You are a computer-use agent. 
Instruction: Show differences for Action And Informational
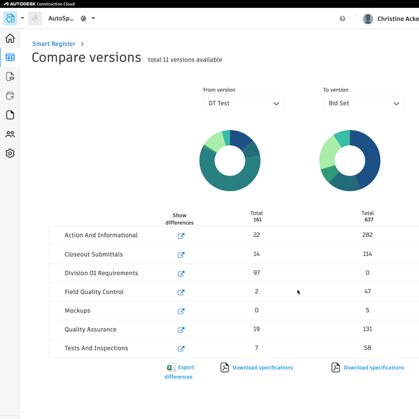[x=181, y=236]
